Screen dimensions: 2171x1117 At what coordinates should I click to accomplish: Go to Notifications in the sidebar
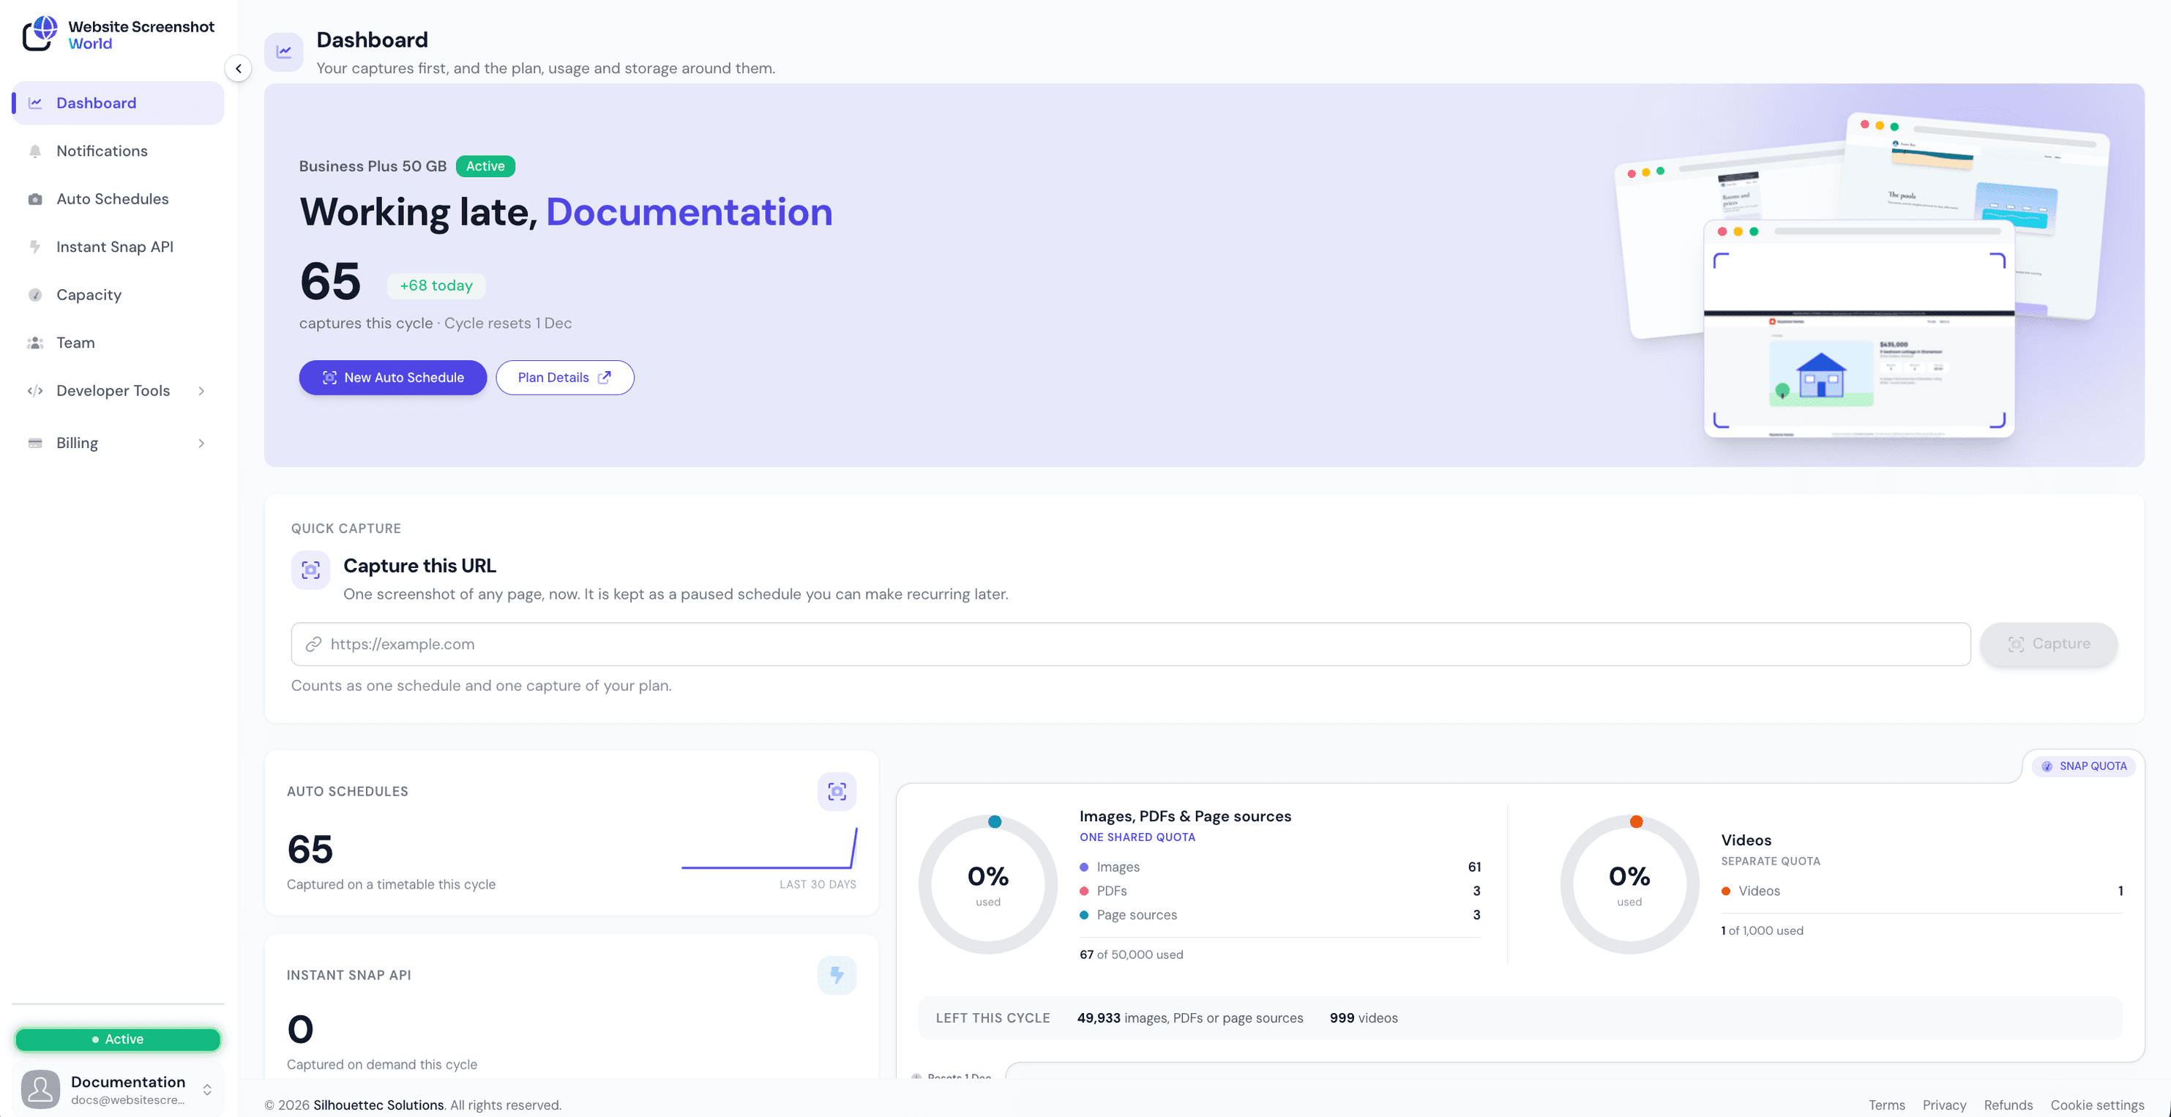click(118, 151)
